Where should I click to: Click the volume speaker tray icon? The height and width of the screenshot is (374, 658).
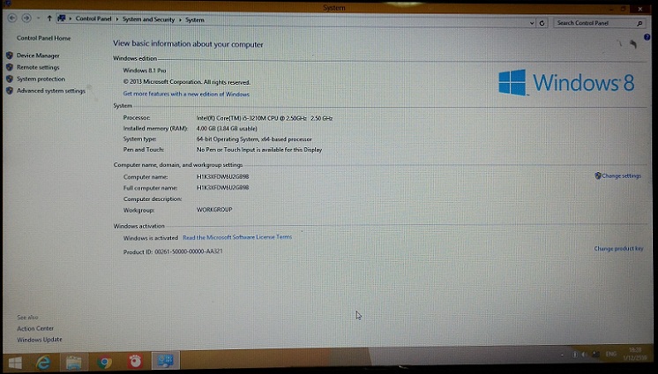[x=584, y=355]
